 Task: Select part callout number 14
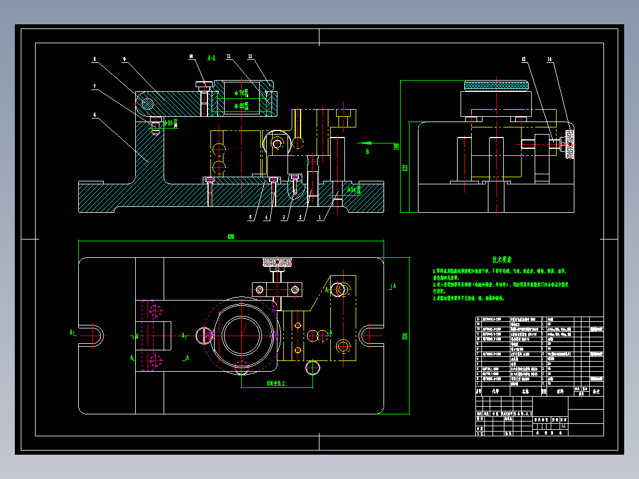coord(549,59)
